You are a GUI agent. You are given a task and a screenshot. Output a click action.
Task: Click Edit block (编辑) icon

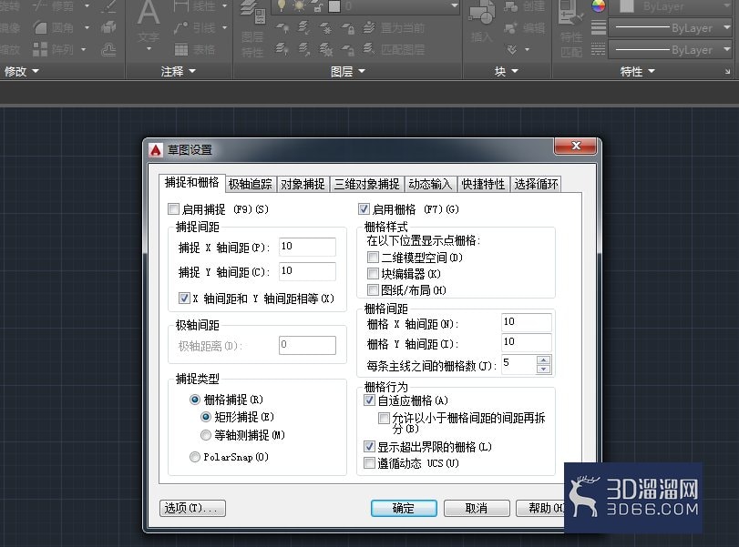pyautogui.click(x=511, y=28)
